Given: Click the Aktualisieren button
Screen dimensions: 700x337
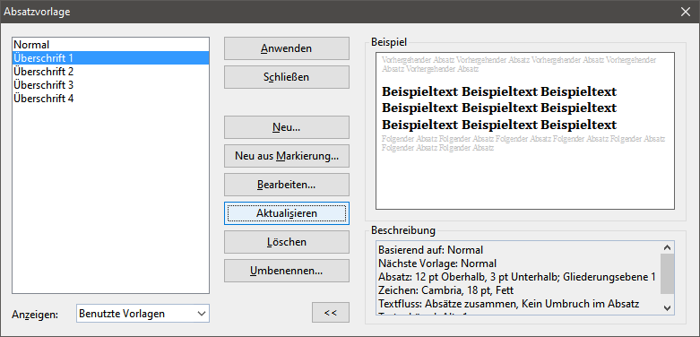Looking at the screenshot, I should click(287, 213).
